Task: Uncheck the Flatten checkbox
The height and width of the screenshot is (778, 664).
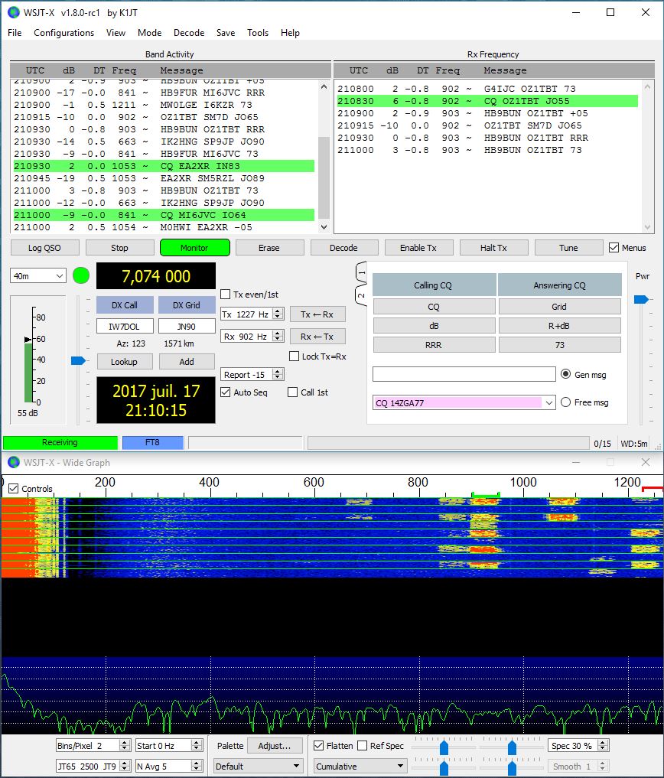Action: click(318, 745)
